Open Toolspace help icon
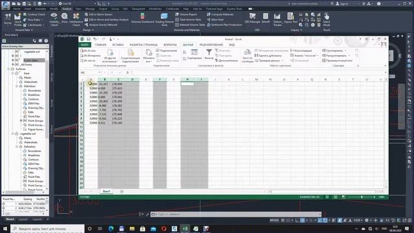 [x=46, y=41]
